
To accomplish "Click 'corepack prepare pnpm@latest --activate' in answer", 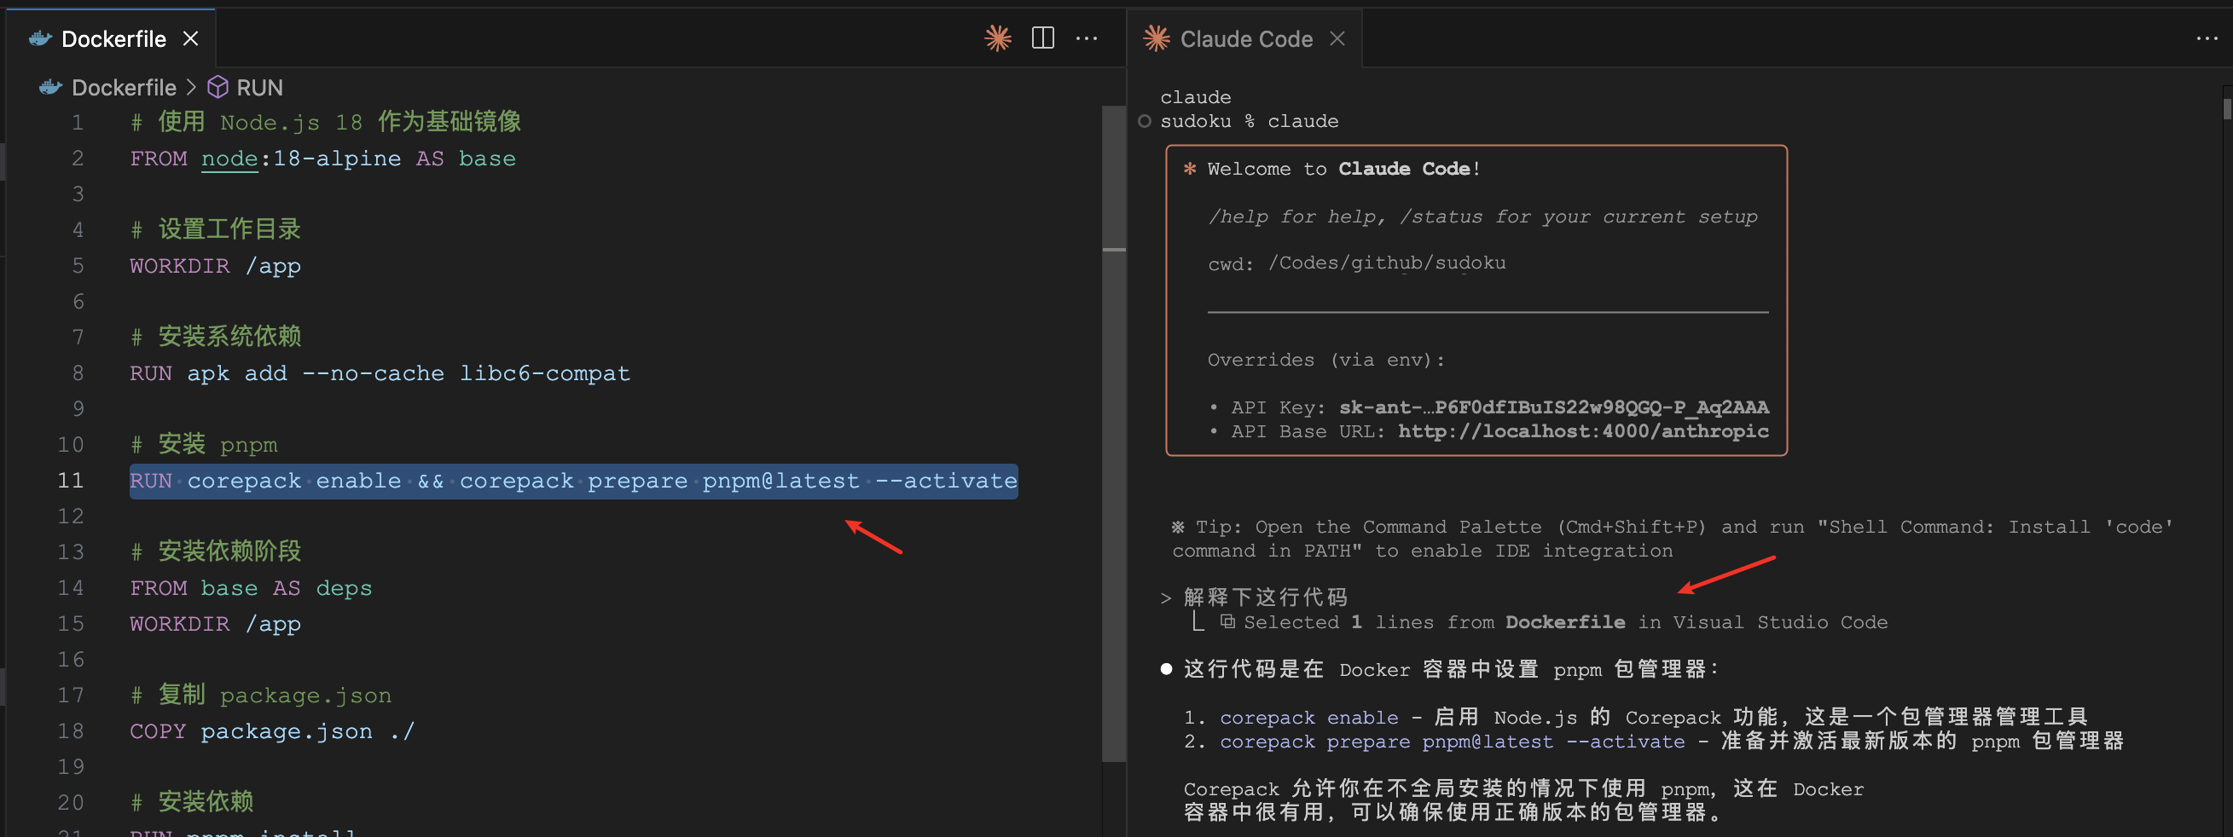I will tap(1452, 742).
